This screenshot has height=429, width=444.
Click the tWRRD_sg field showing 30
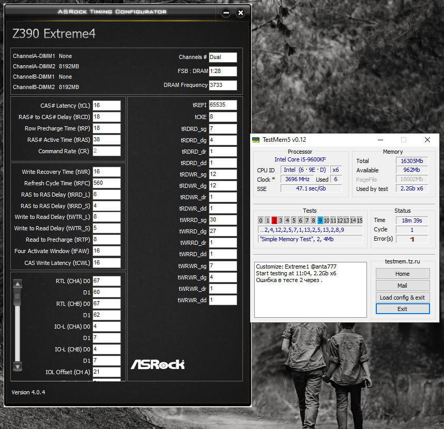tap(223, 220)
